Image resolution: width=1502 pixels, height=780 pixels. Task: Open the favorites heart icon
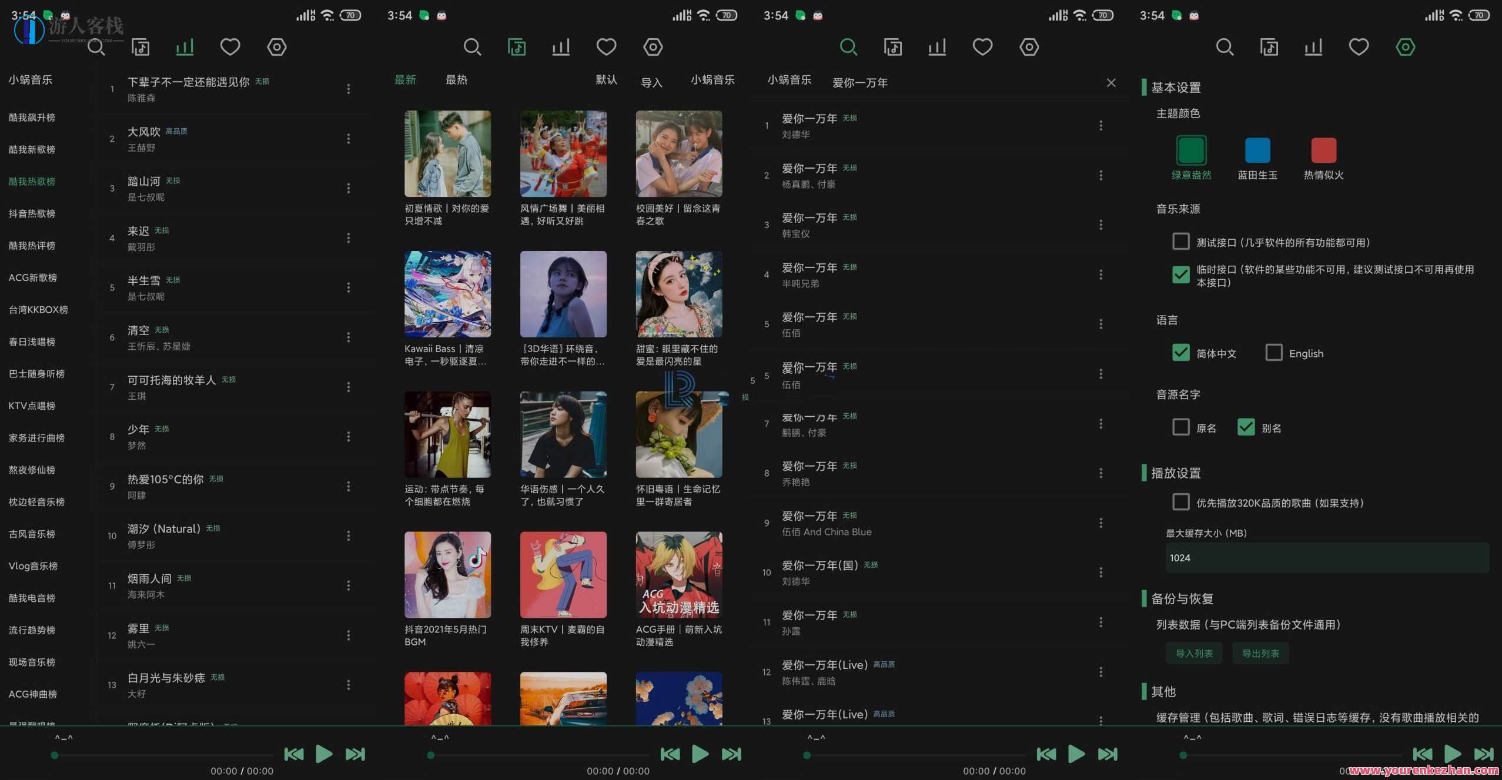pos(230,47)
